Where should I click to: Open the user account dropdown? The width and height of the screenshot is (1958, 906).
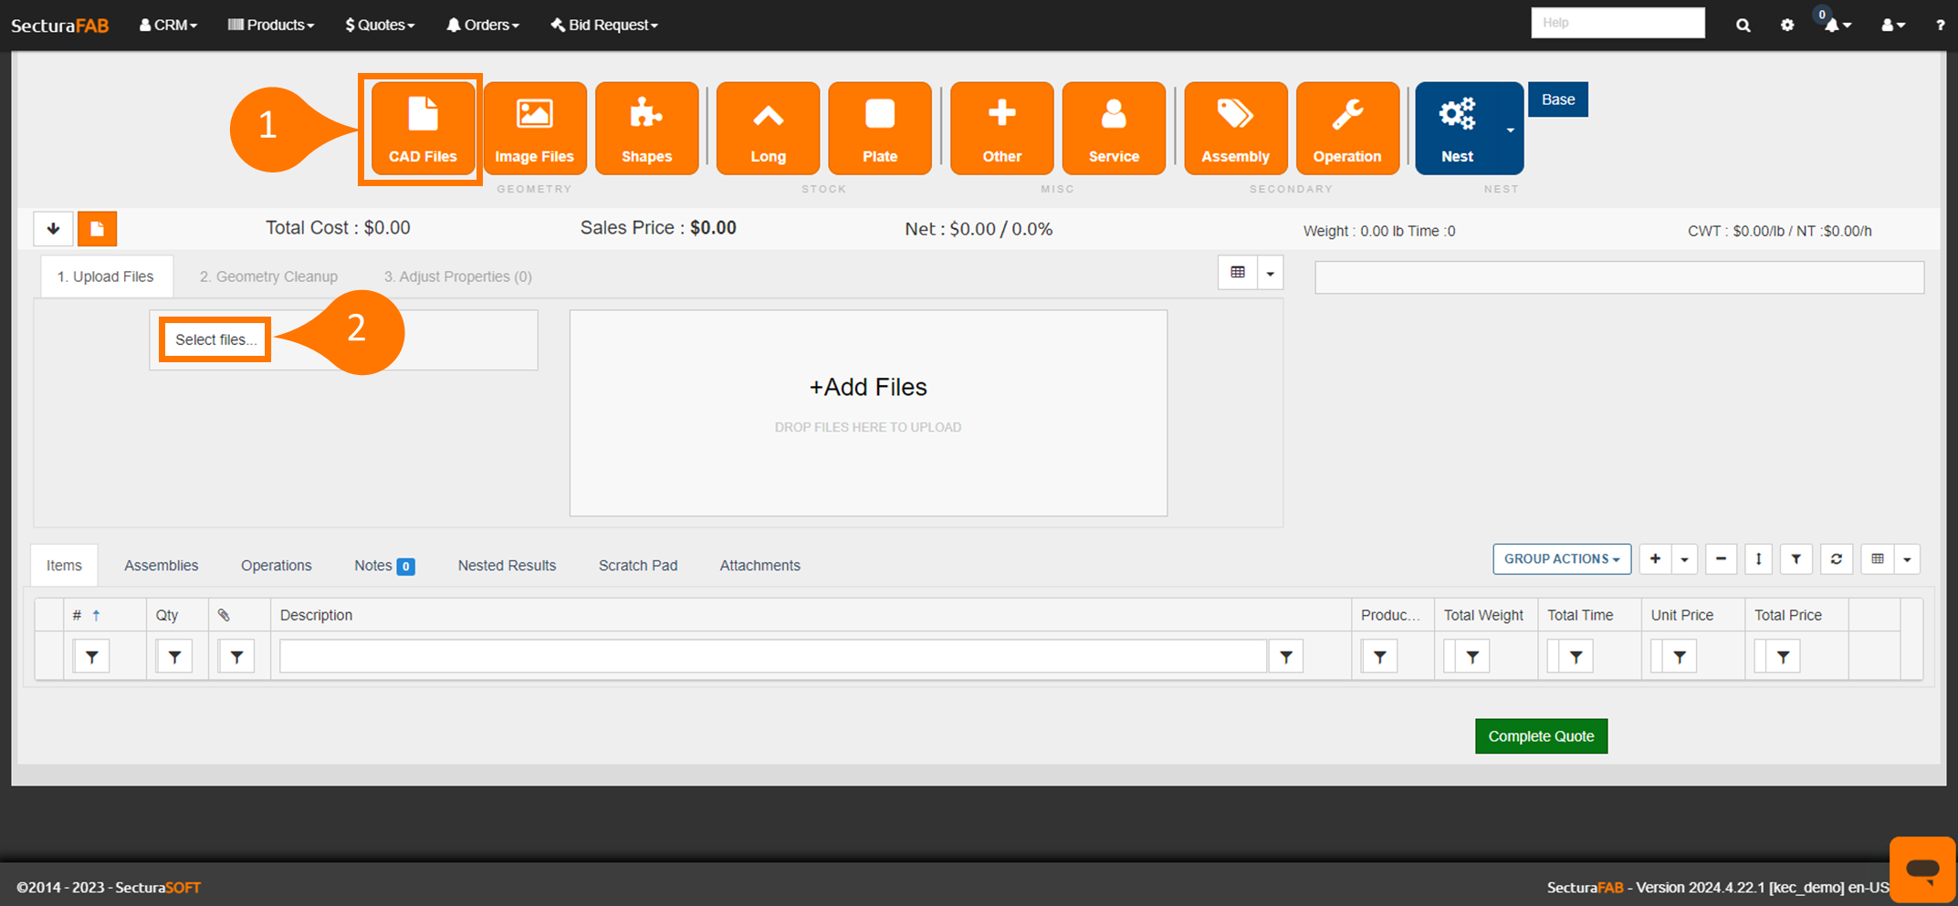pyautogui.click(x=1892, y=25)
